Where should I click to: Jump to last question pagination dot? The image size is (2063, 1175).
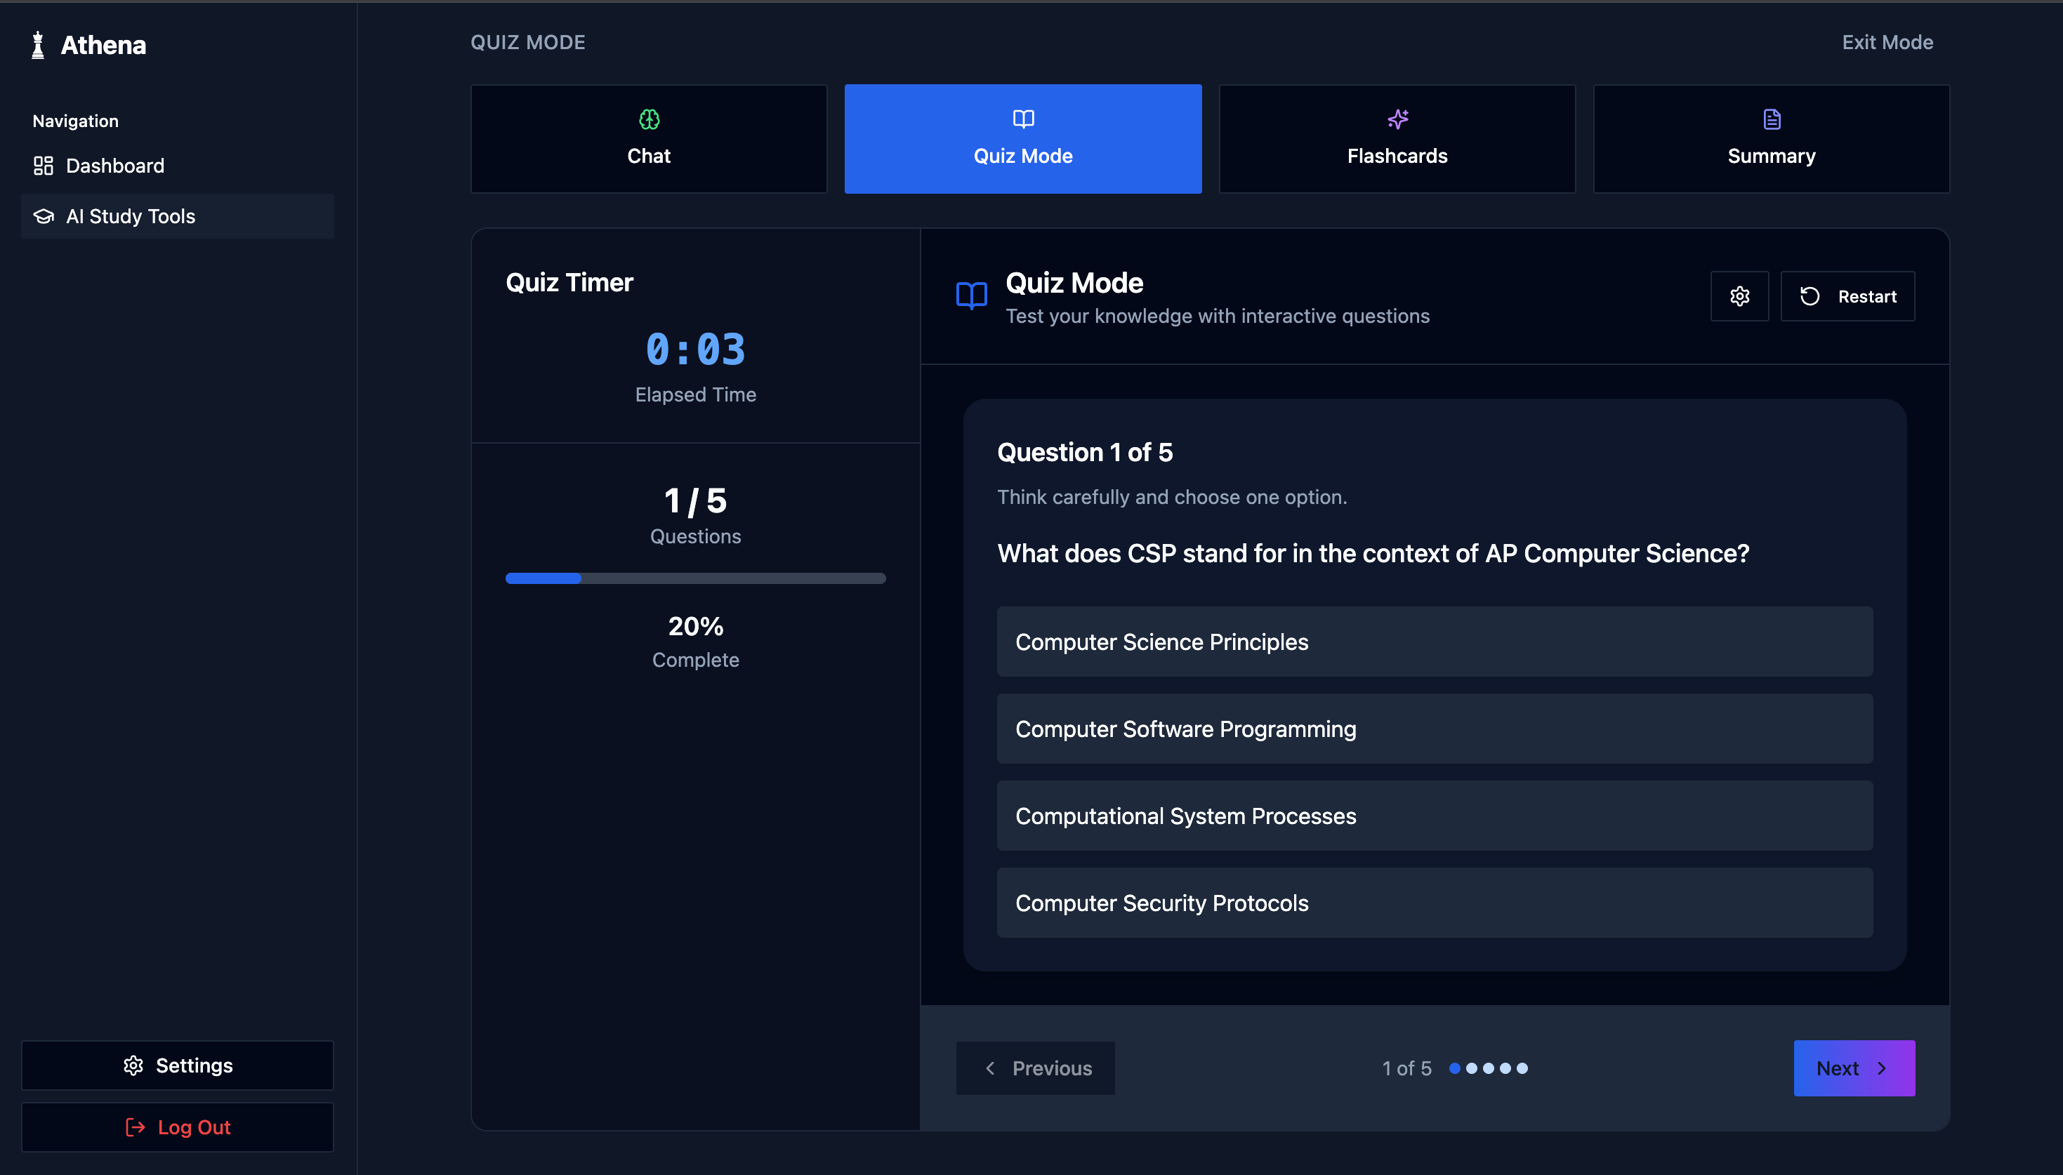point(1522,1068)
